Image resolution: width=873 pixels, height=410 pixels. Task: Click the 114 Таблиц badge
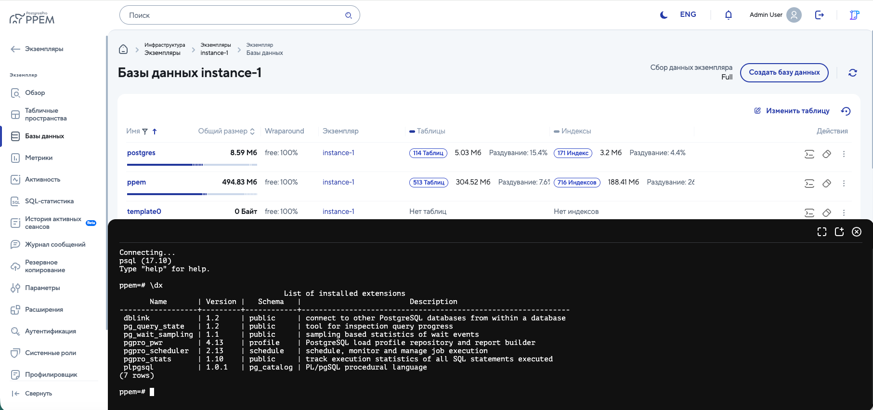point(428,153)
